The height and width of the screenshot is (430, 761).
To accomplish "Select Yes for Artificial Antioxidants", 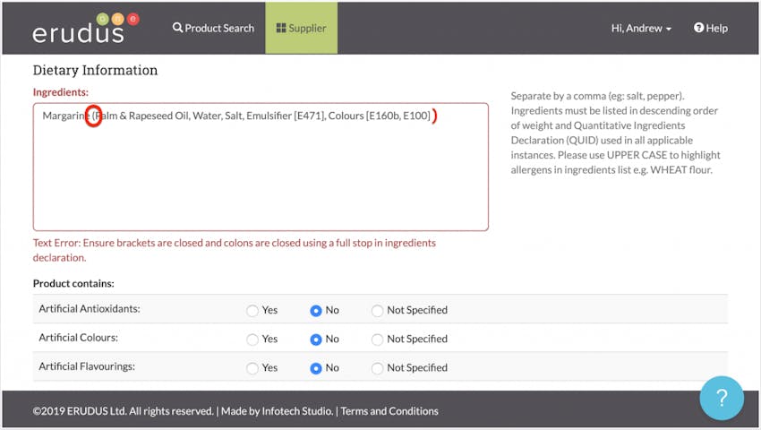I will (x=252, y=311).
